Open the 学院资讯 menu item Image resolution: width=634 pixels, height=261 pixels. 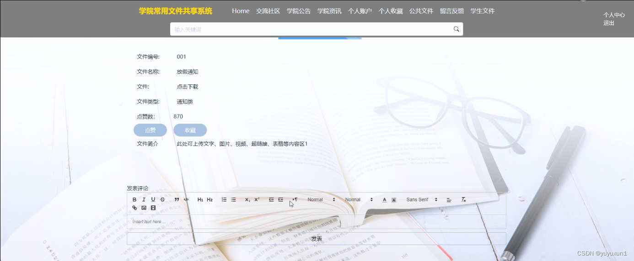(x=329, y=11)
